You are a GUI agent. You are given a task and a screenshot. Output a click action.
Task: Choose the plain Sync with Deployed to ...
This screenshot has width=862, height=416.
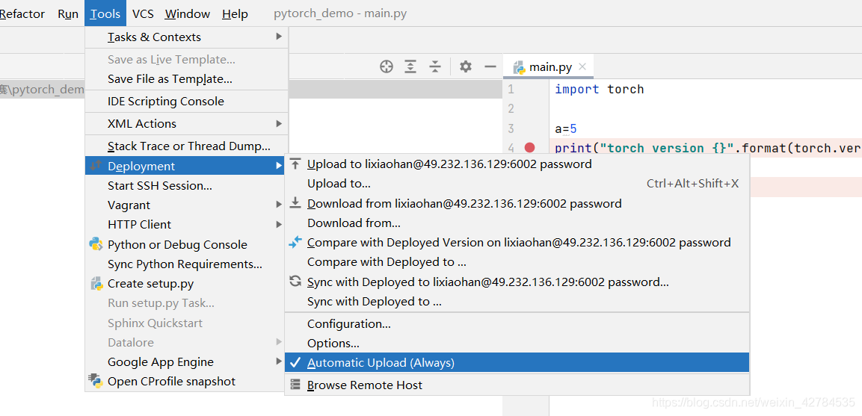coord(517,302)
